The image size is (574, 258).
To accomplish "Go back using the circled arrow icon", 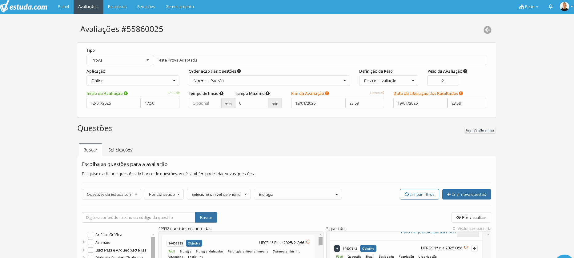I will tap(487, 30).
